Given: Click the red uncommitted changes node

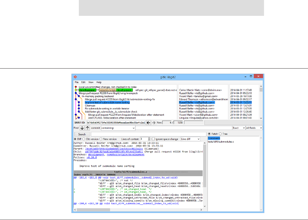Looking at the screenshot, I should tap(76, 87).
